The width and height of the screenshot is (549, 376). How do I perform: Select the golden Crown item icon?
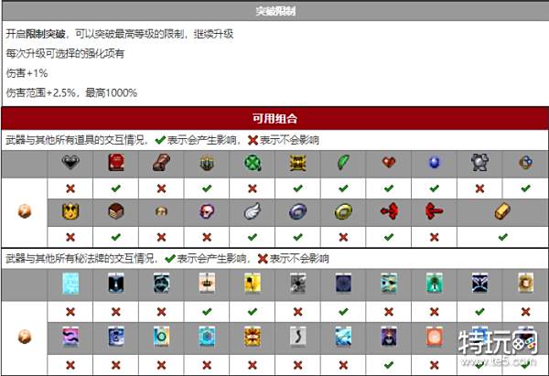click(x=70, y=211)
